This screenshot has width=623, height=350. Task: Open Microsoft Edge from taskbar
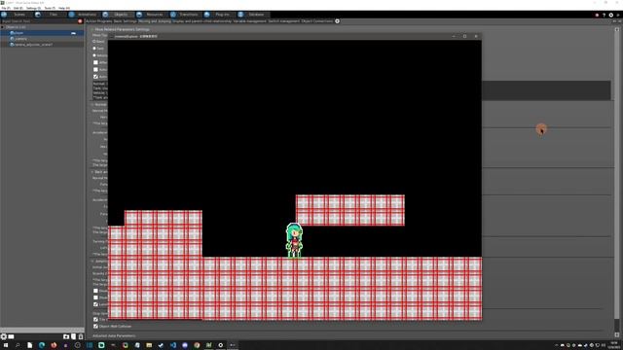coord(42,345)
